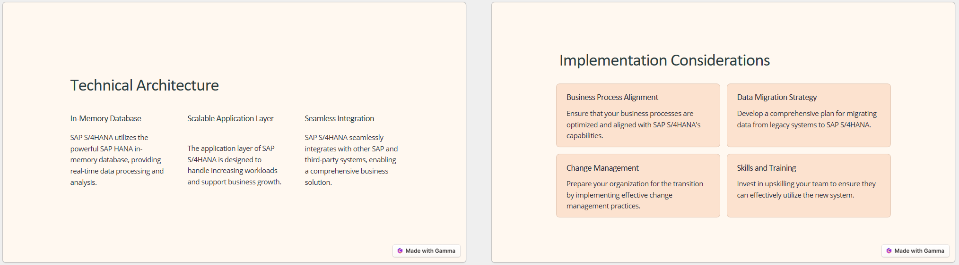Select the Data Migration Strategy card title

point(776,97)
